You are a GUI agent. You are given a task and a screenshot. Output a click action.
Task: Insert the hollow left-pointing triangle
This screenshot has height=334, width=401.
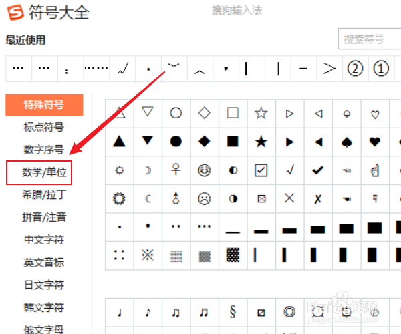318,114
